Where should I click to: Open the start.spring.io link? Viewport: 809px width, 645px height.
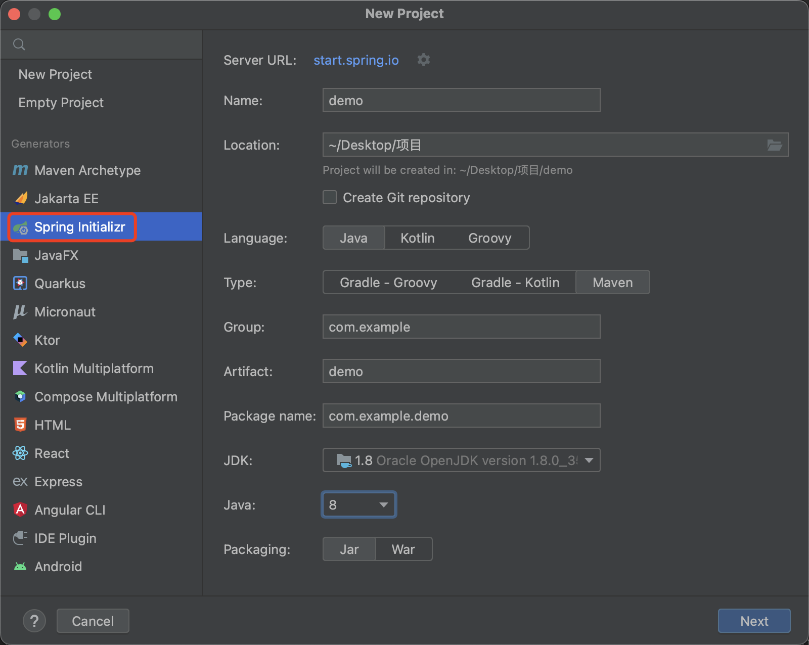tap(356, 60)
